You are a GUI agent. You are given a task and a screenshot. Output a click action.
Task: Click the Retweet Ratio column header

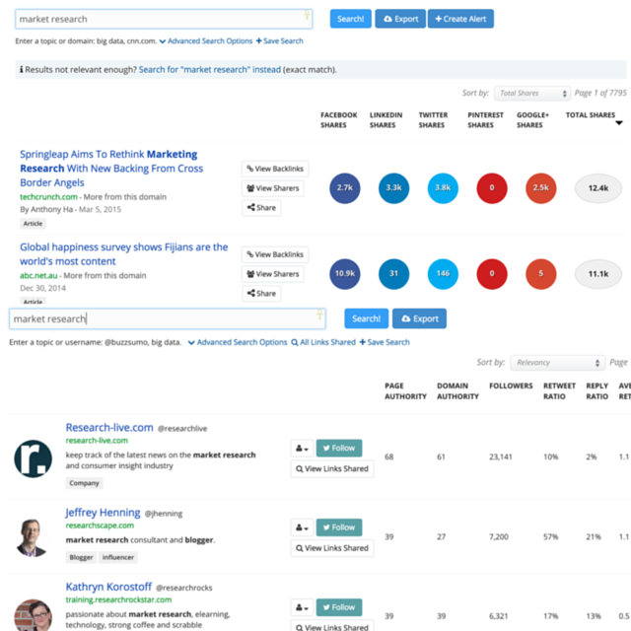[x=559, y=391]
